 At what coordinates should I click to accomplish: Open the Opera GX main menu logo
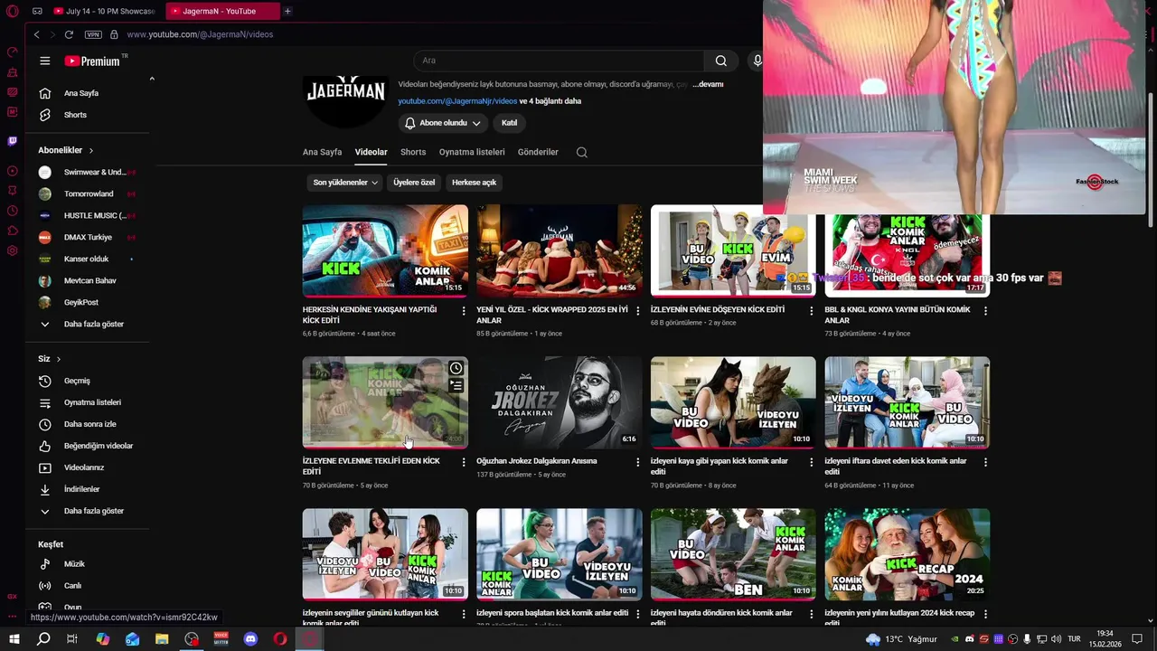pos(12,12)
